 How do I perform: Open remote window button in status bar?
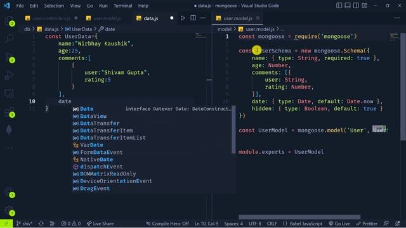(x=6, y=224)
